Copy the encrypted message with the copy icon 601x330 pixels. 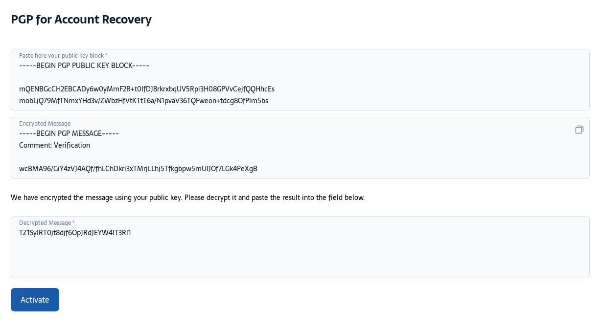[579, 130]
